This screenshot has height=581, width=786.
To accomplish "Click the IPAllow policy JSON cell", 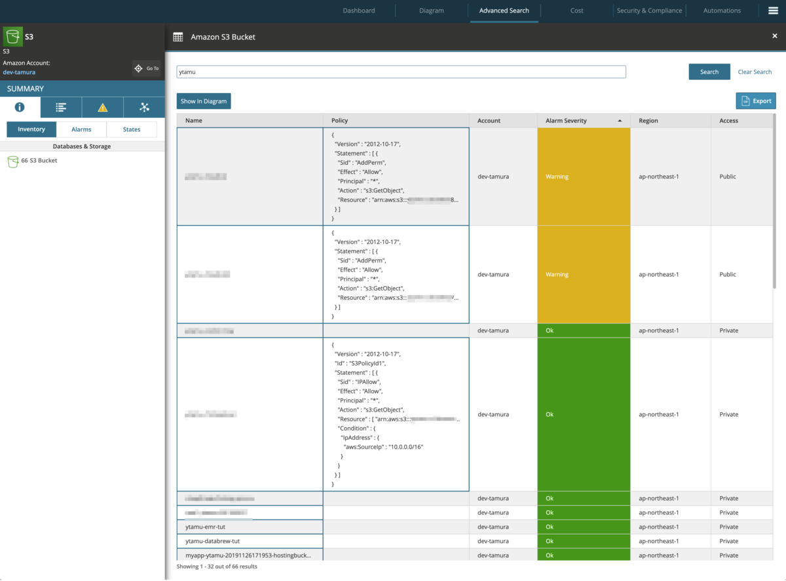I will pos(396,414).
